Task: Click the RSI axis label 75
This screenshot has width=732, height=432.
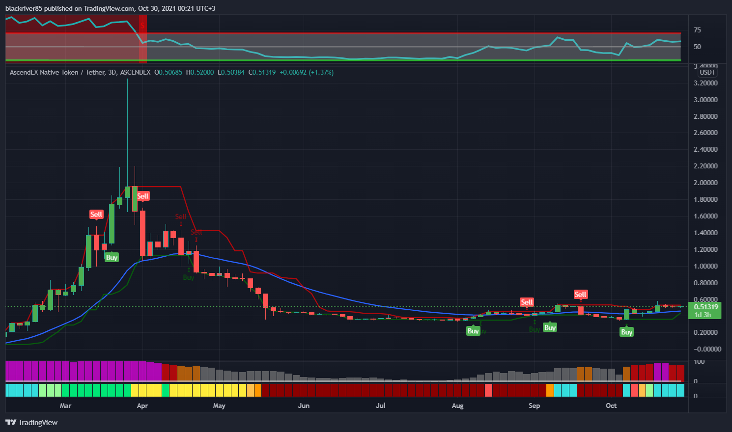Action: [x=697, y=30]
